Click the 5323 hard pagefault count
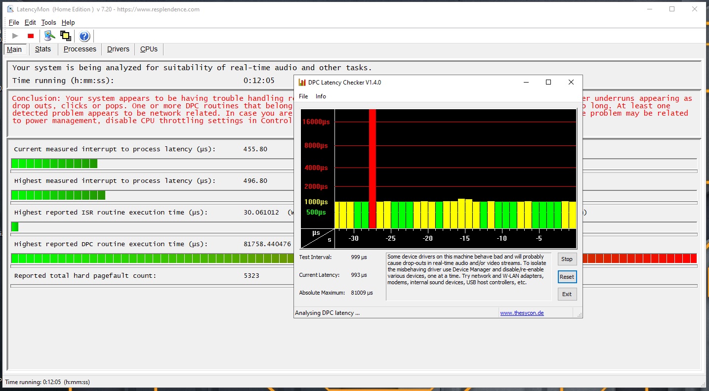 point(251,276)
